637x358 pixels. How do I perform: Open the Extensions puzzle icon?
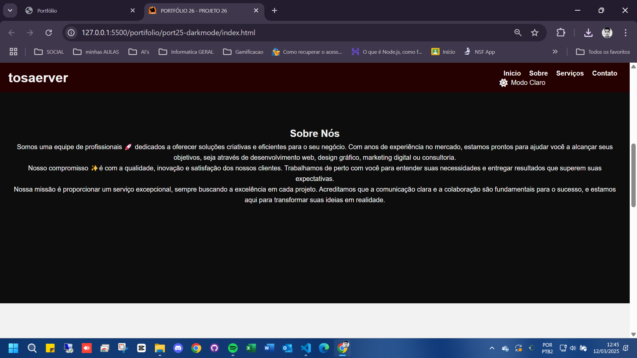[x=561, y=32]
